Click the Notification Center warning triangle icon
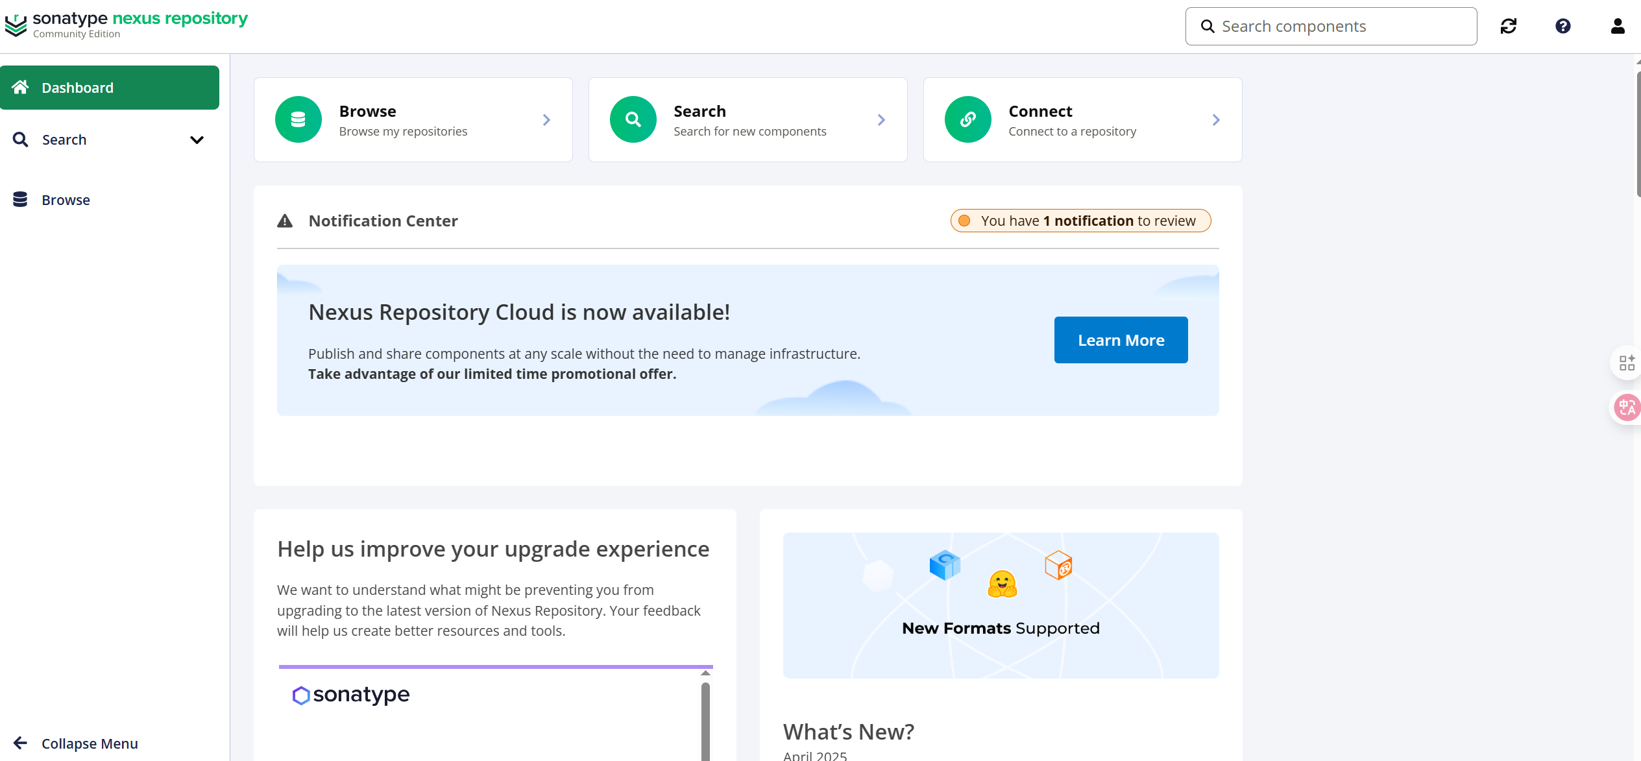The height and width of the screenshot is (761, 1641). [285, 221]
